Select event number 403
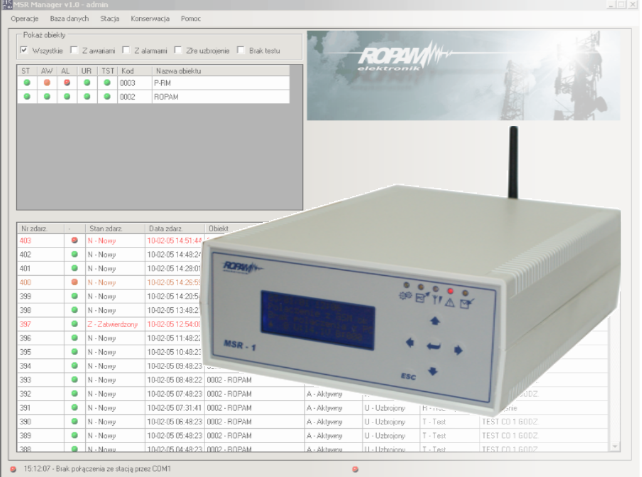642x477 pixels. point(25,241)
